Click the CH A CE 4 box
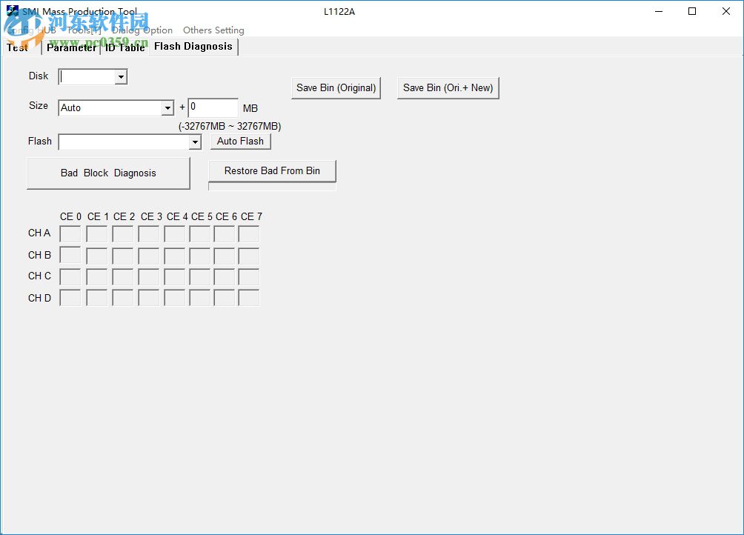This screenshot has height=535, width=744. click(x=175, y=234)
